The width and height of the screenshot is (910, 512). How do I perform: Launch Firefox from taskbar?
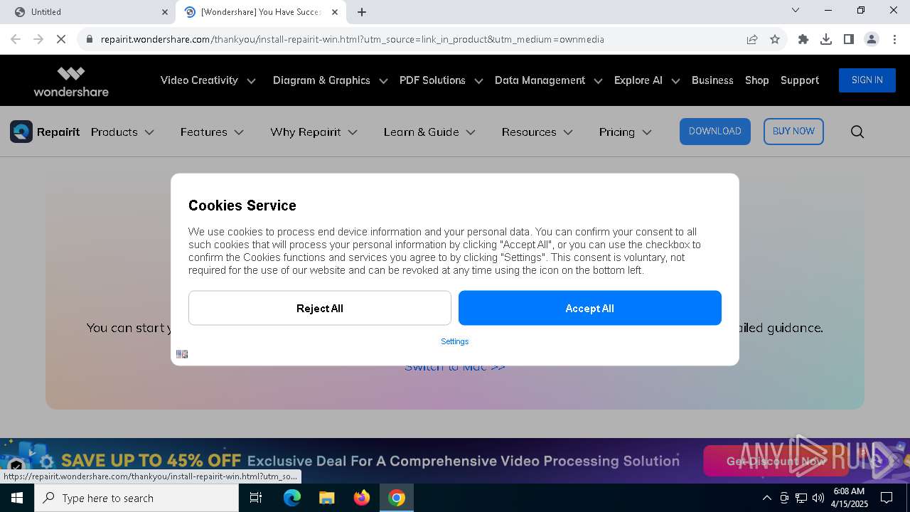coord(362,498)
